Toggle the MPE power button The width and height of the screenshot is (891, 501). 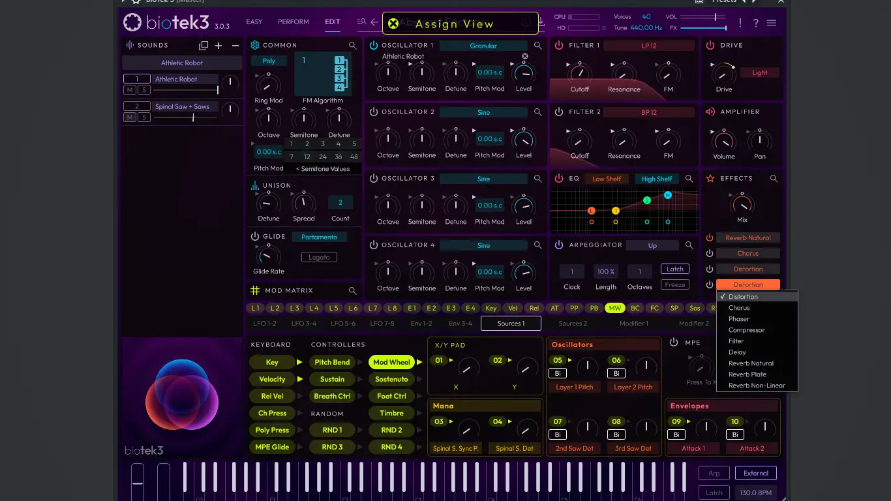click(674, 342)
